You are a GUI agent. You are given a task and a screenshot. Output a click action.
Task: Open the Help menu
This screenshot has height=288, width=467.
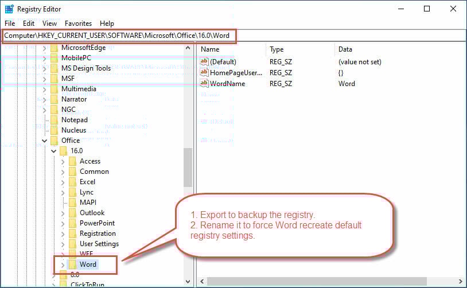(107, 23)
